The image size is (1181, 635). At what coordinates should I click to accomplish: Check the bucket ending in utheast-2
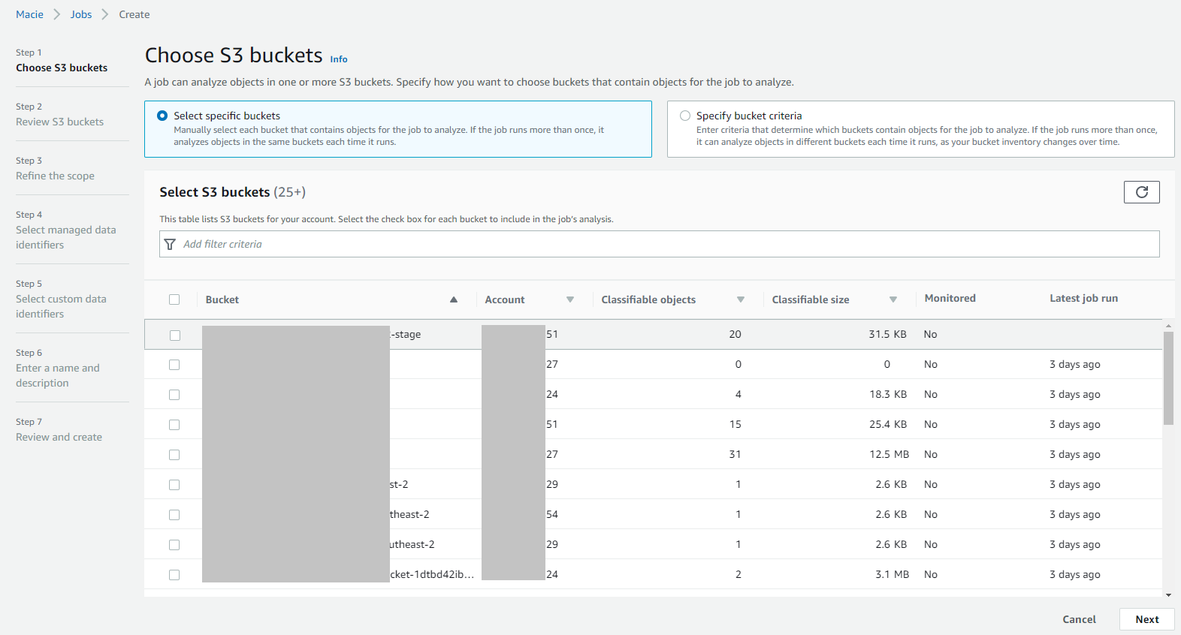coord(174,545)
